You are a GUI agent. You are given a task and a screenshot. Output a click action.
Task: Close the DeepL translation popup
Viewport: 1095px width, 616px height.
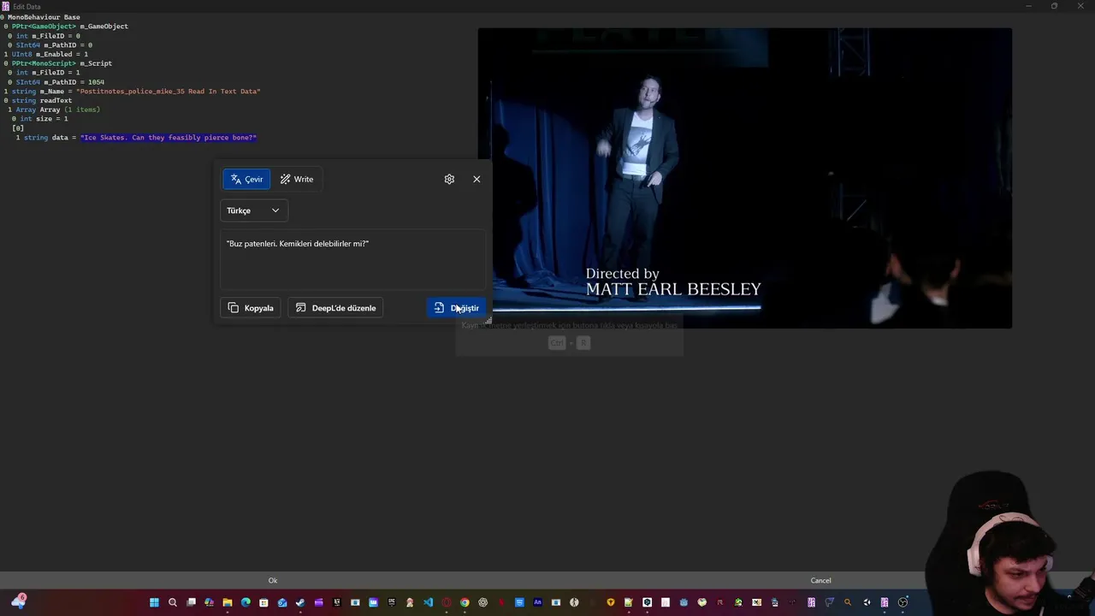click(476, 179)
